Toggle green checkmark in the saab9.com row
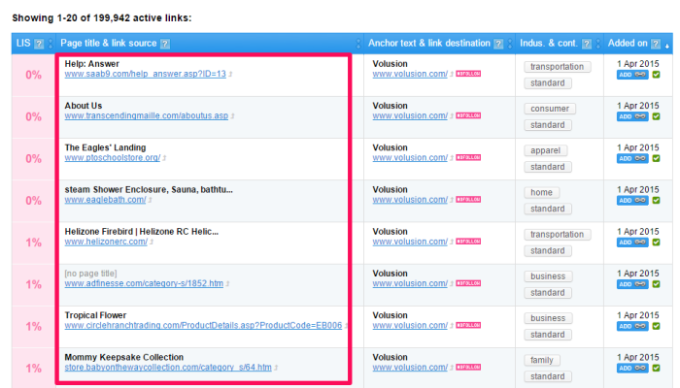This screenshot has height=388, width=680. [656, 74]
